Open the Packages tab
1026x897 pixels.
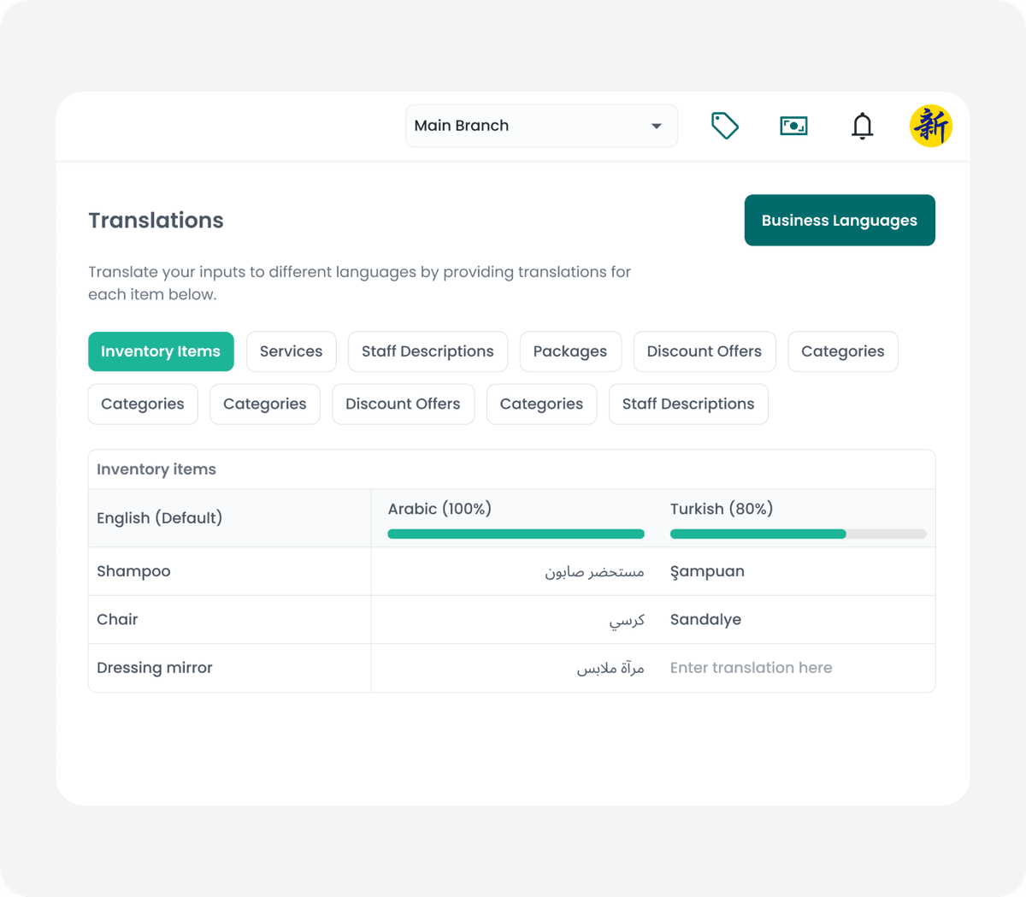tap(570, 351)
